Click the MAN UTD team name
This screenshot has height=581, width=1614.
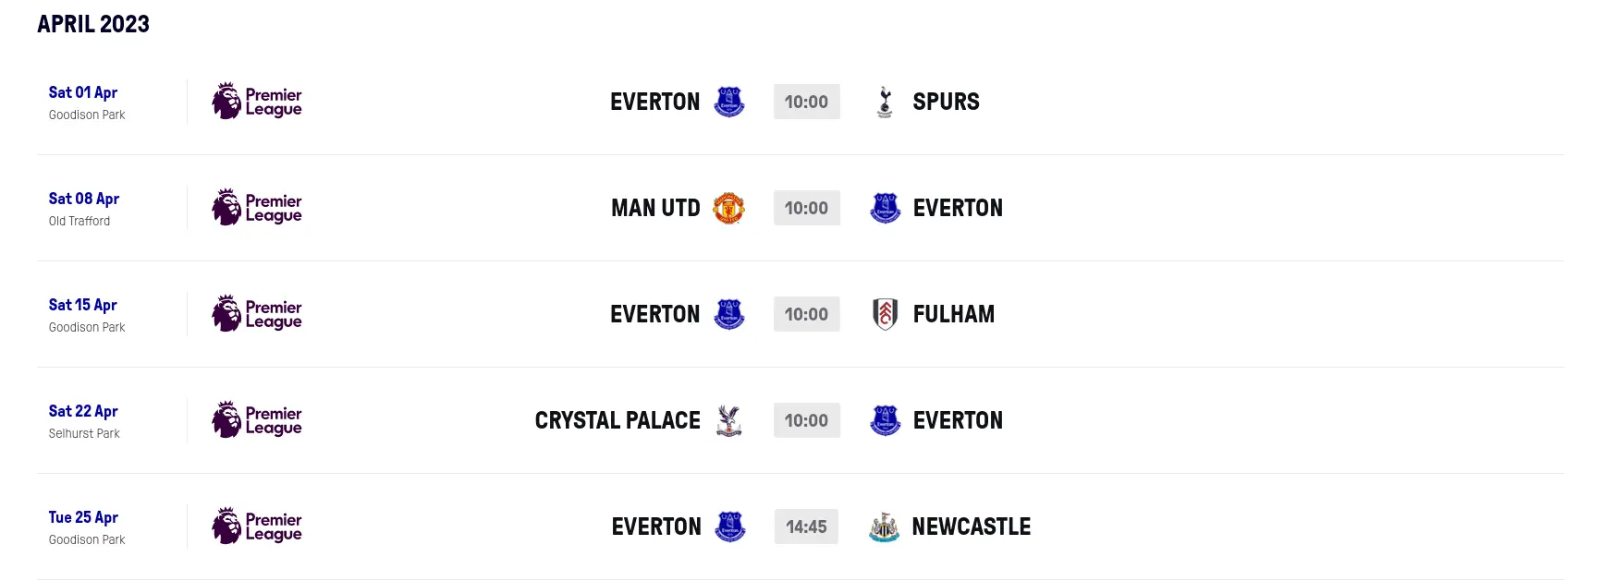[x=655, y=208]
